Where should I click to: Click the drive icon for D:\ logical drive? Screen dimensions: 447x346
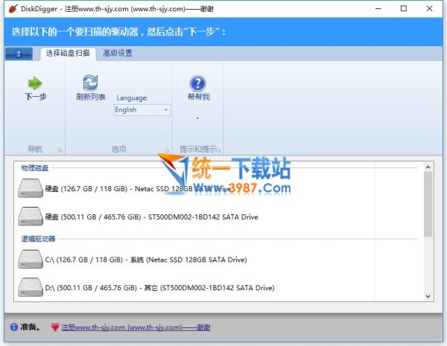coord(31,287)
